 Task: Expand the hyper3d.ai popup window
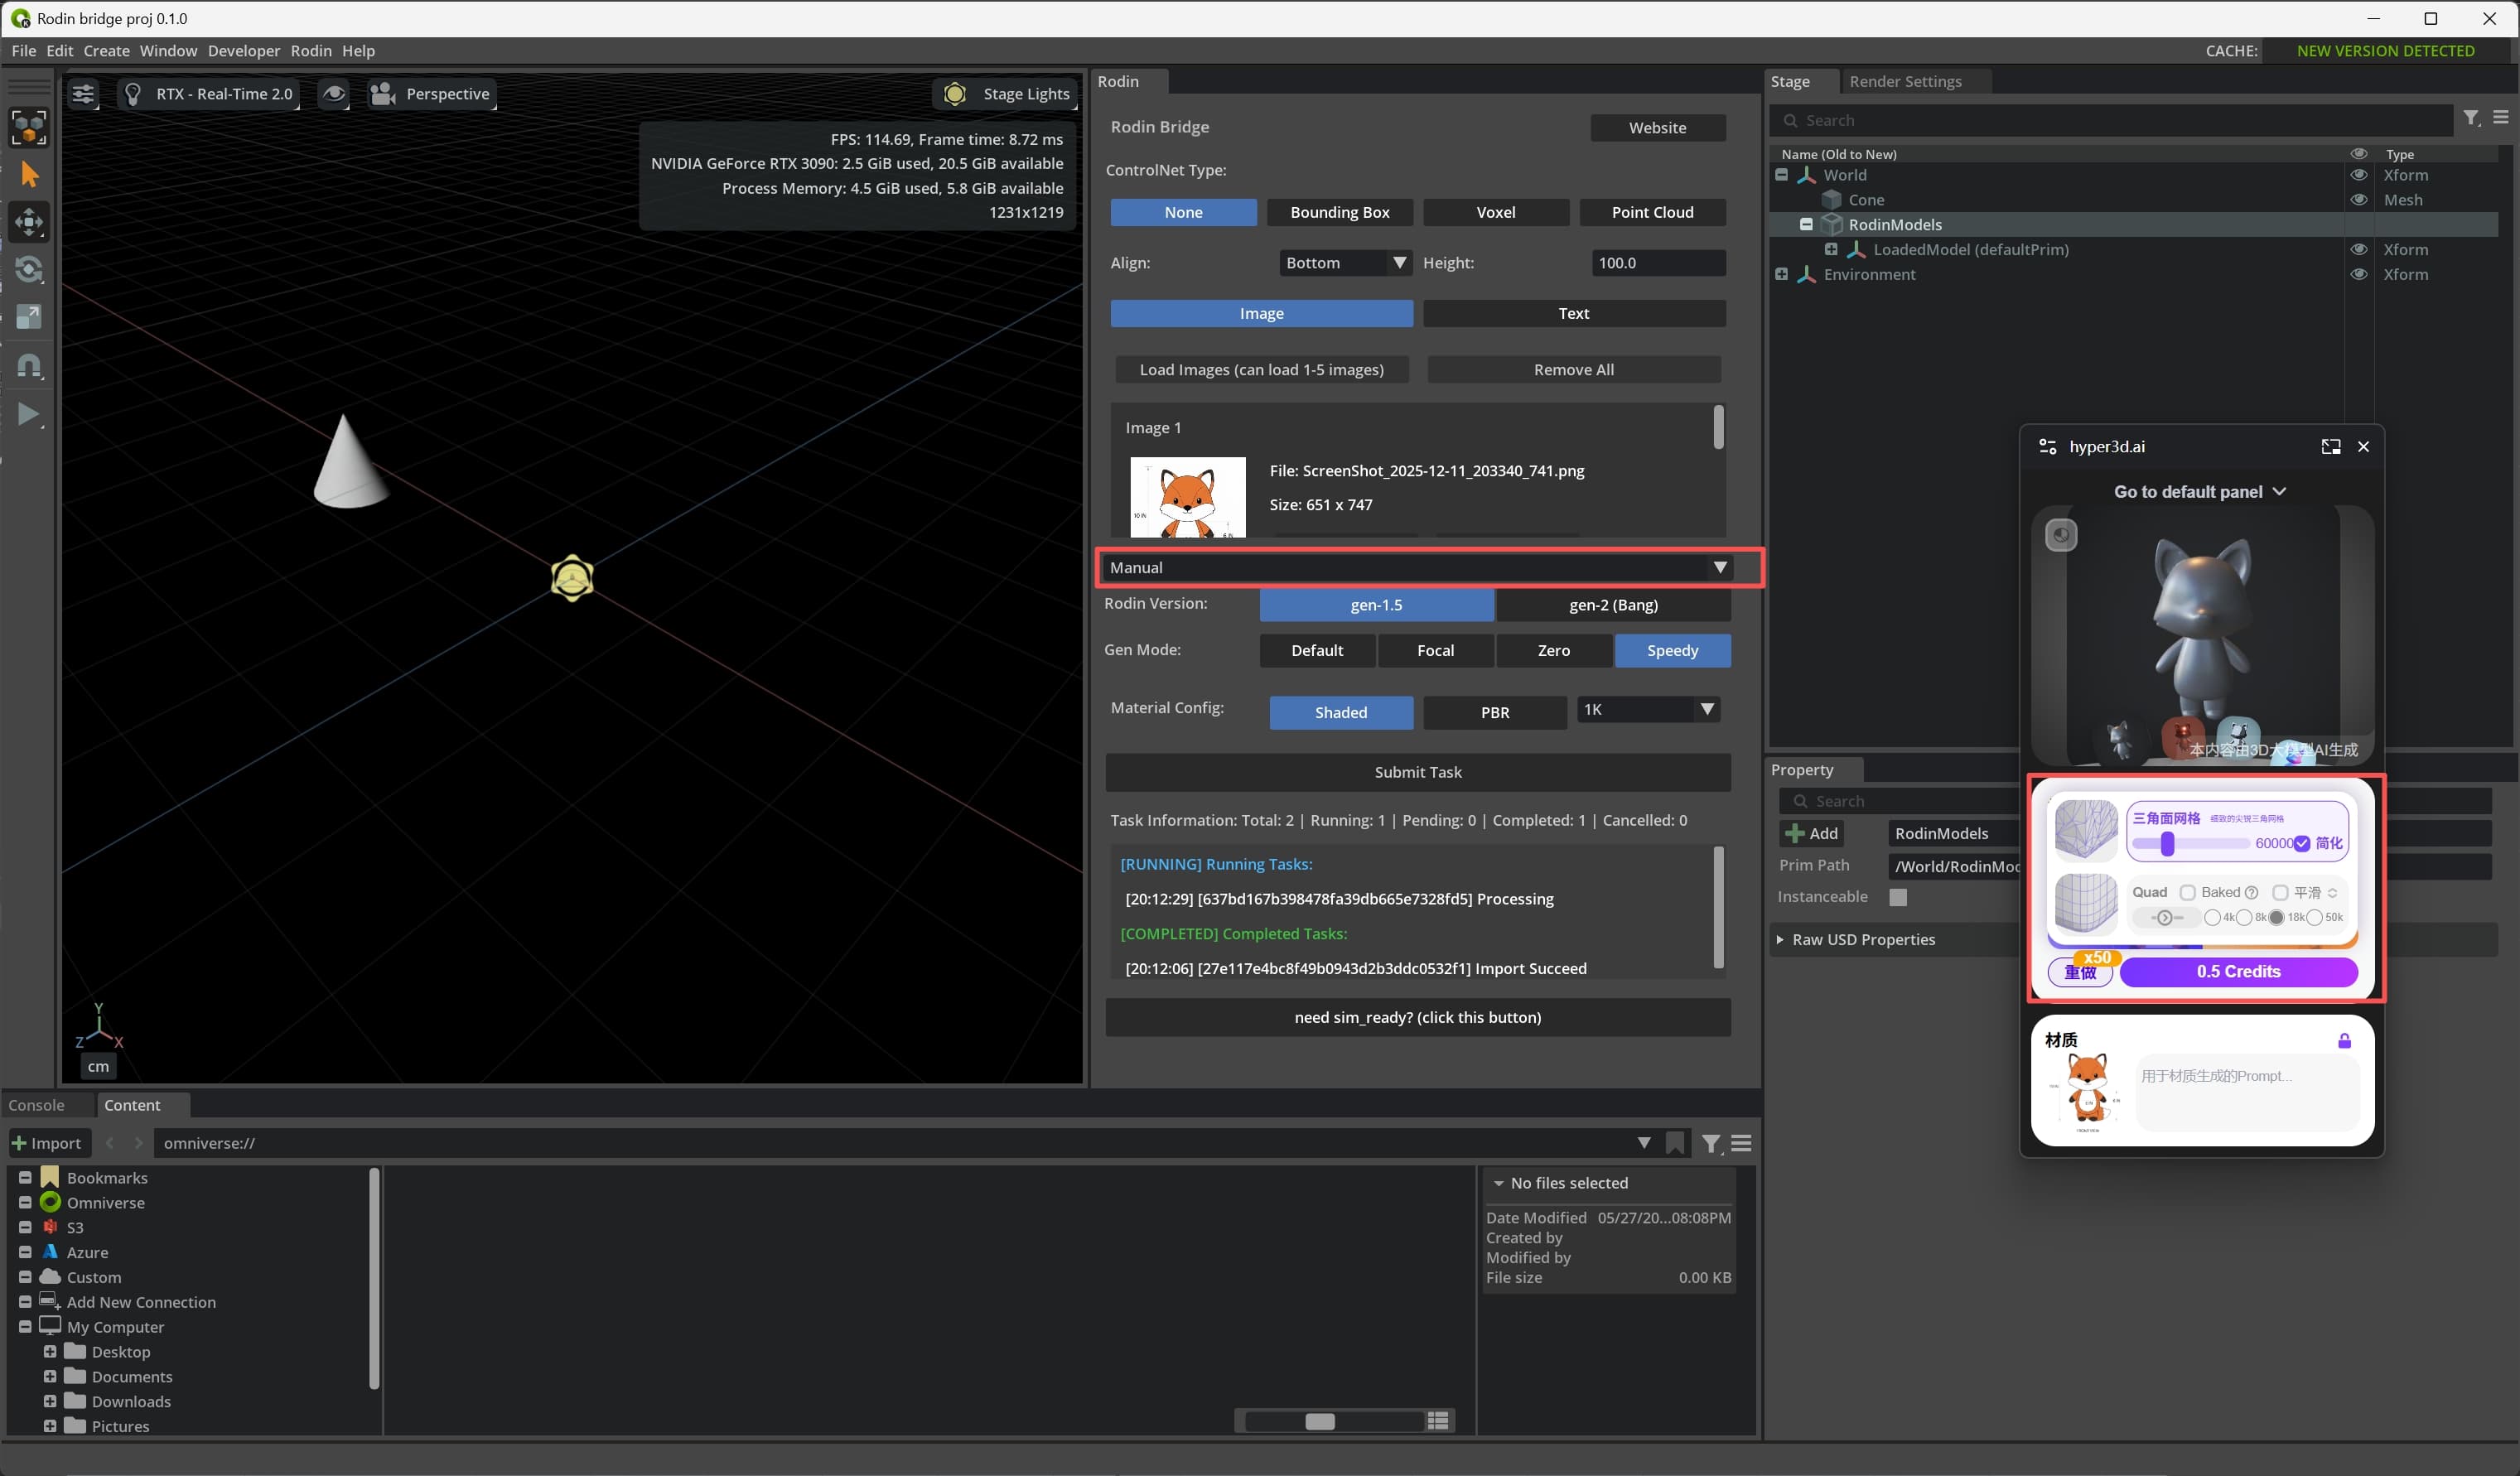coord(2331,447)
